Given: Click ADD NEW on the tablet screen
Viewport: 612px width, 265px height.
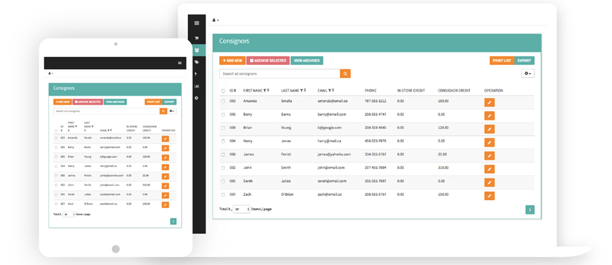Looking at the screenshot, I should tap(63, 102).
